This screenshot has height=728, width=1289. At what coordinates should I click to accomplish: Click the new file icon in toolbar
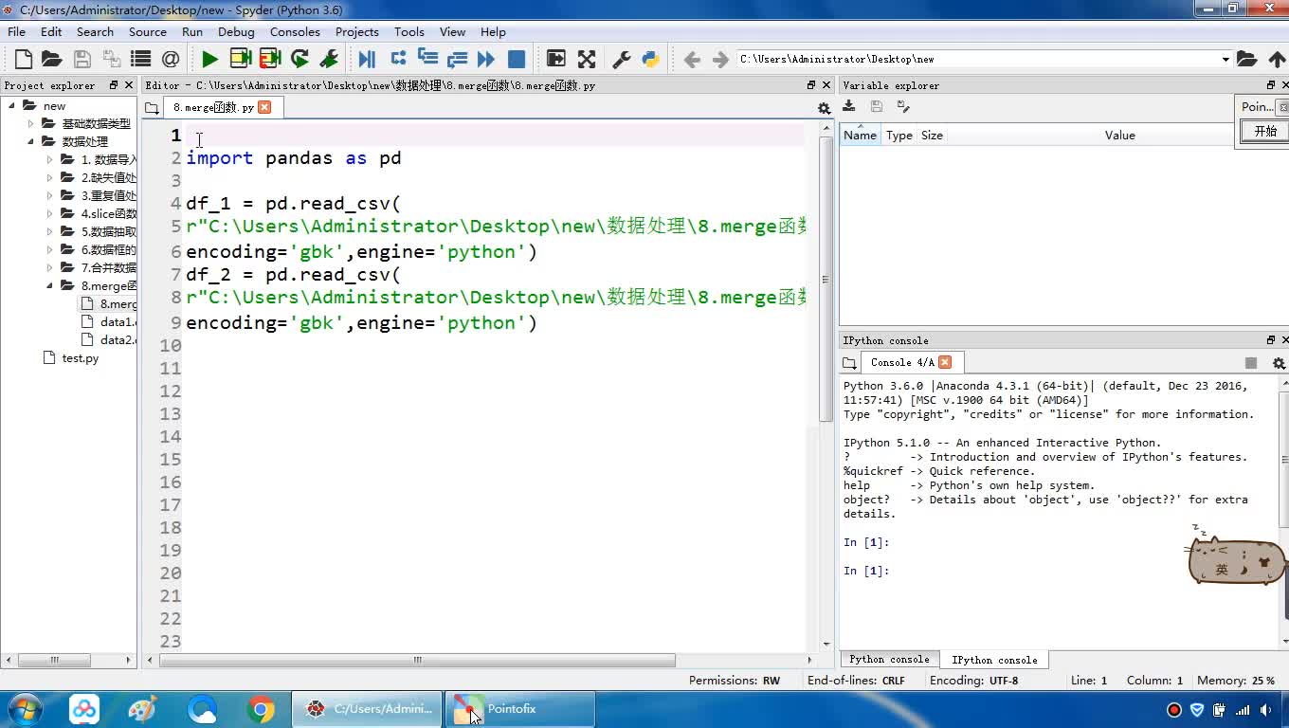click(x=24, y=59)
